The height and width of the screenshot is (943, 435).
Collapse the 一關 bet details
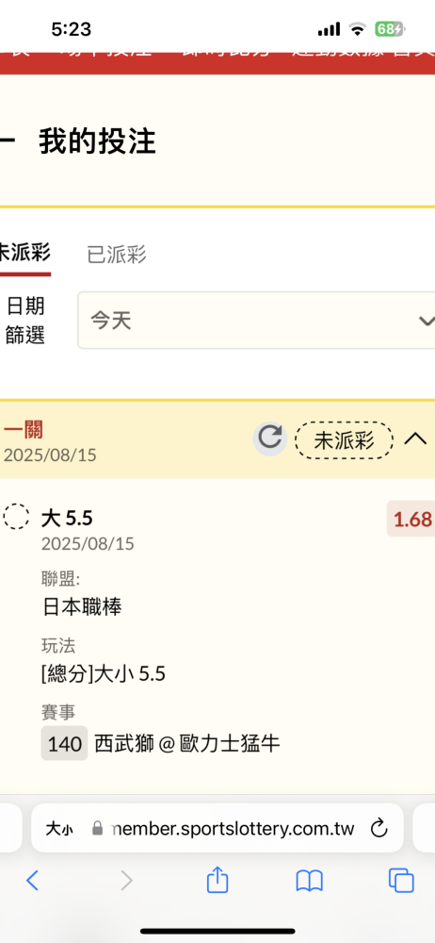click(415, 439)
